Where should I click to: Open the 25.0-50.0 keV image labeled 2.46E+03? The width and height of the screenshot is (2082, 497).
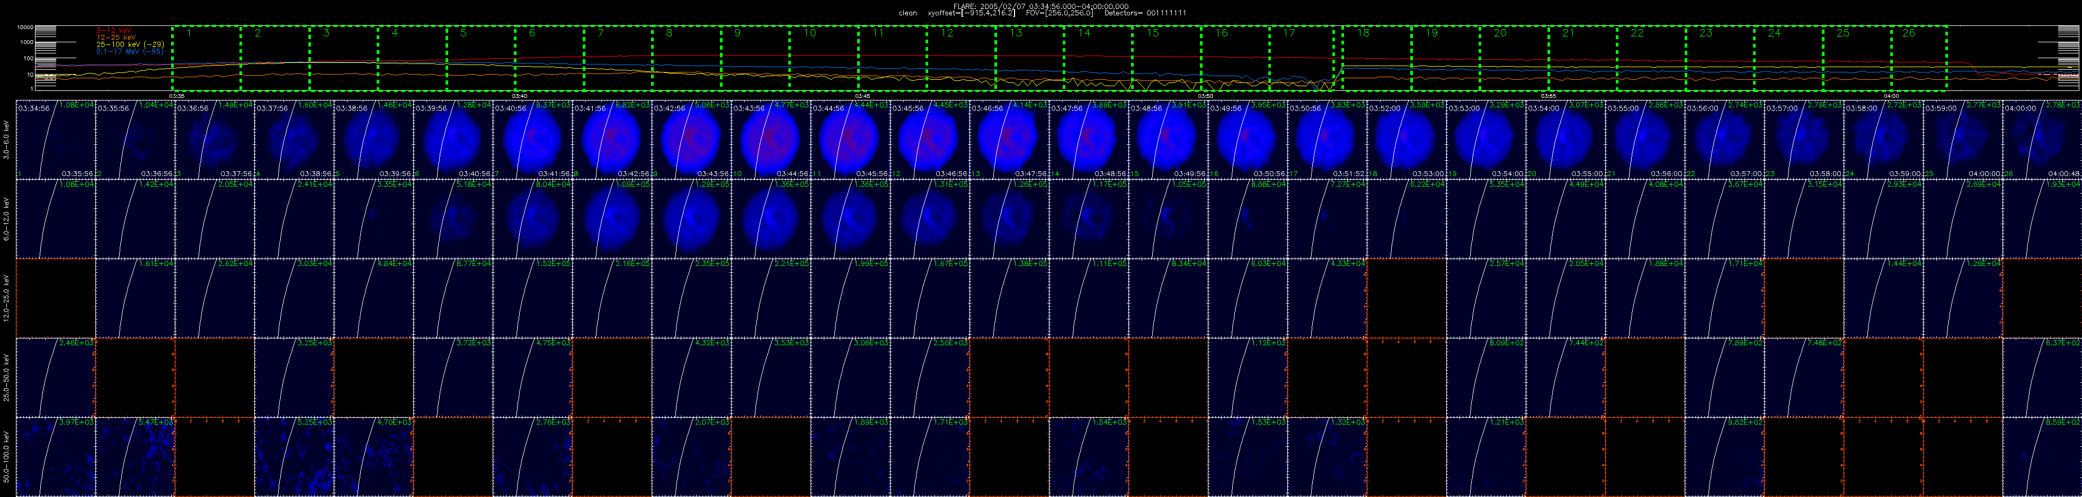[56, 377]
